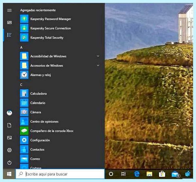Click the Configuración gear tile icon
196x182 pixels.
coord(24,140)
